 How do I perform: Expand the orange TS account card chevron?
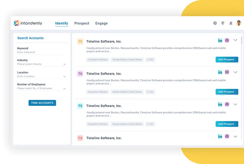point(235,40)
